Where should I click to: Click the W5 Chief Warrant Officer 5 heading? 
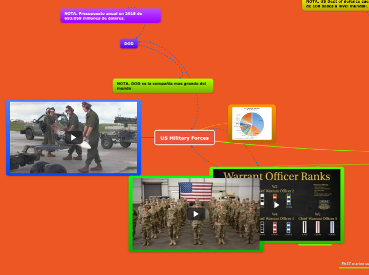(317, 216)
